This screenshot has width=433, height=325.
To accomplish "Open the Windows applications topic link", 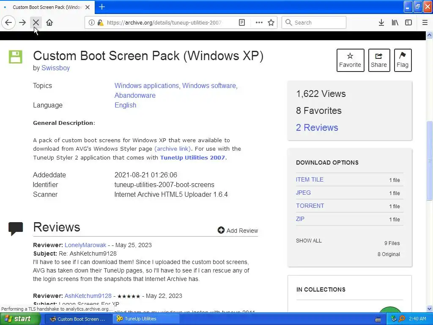I will pyautogui.click(x=146, y=85).
